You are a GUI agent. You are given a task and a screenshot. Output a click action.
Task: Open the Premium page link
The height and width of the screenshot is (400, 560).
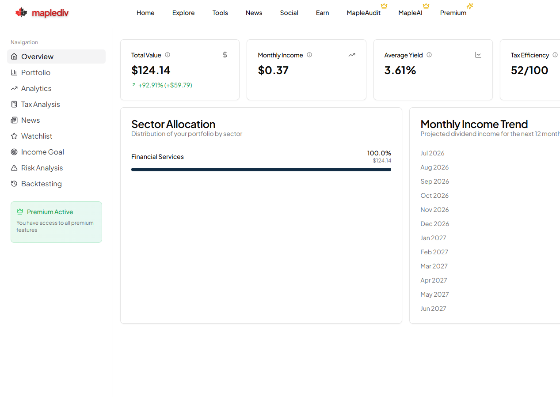[453, 13]
